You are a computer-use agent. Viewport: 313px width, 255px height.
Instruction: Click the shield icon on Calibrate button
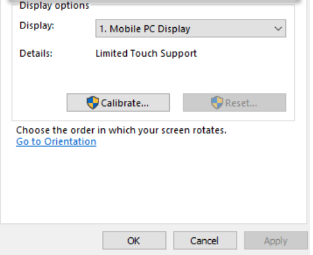[93, 102]
